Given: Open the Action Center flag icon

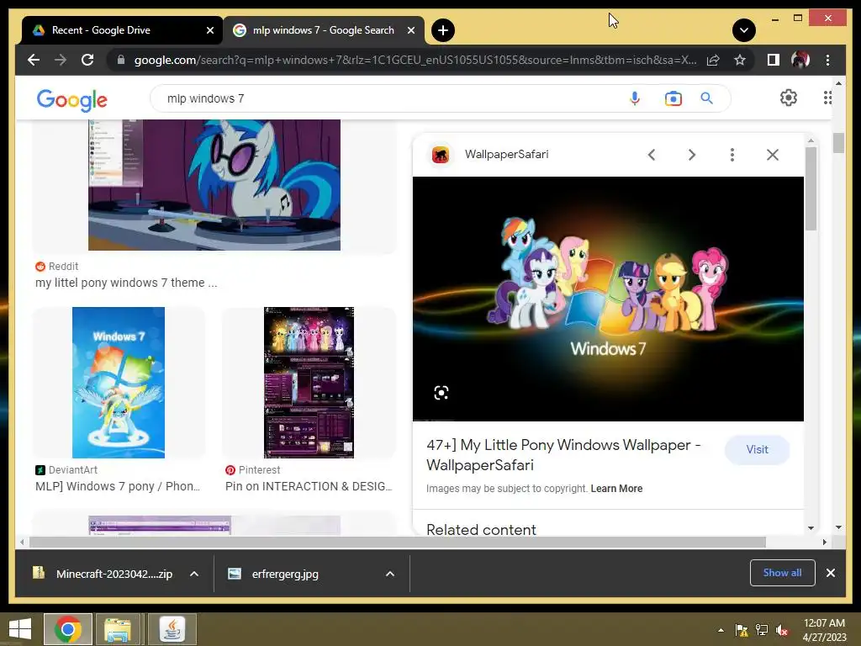Looking at the screenshot, I should click(742, 630).
